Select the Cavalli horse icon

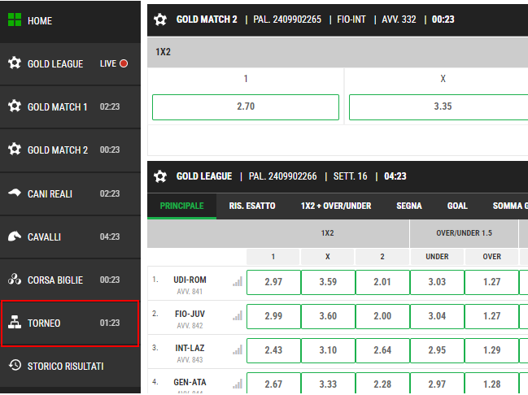click(x=14, y=237)
